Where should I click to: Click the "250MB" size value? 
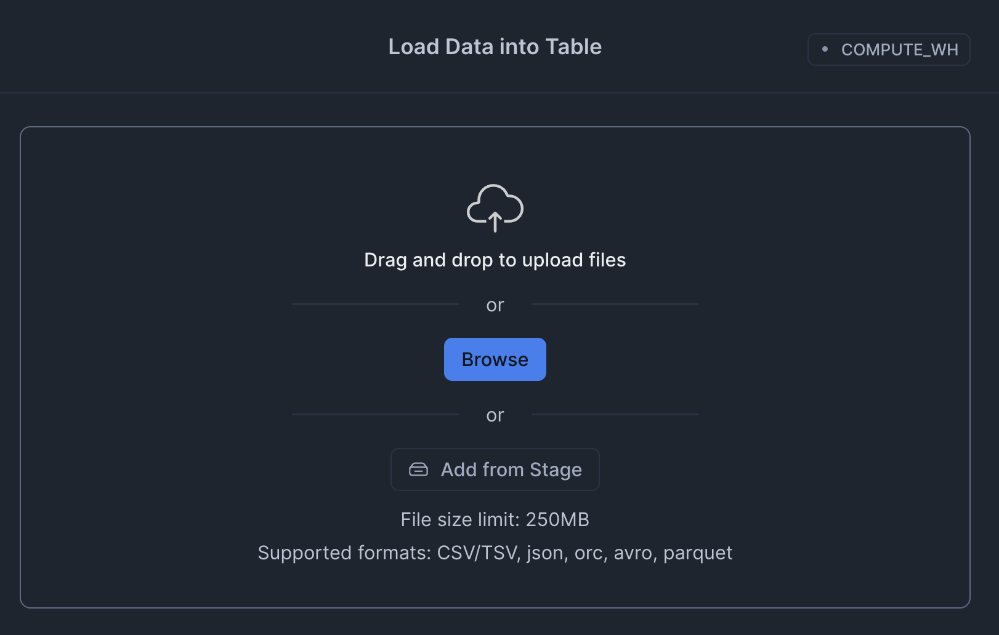pyautogui.click(x=557, y=519)
